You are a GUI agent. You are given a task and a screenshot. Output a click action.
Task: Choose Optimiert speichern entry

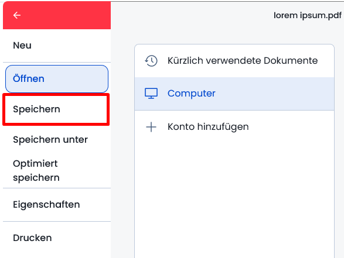36,171
